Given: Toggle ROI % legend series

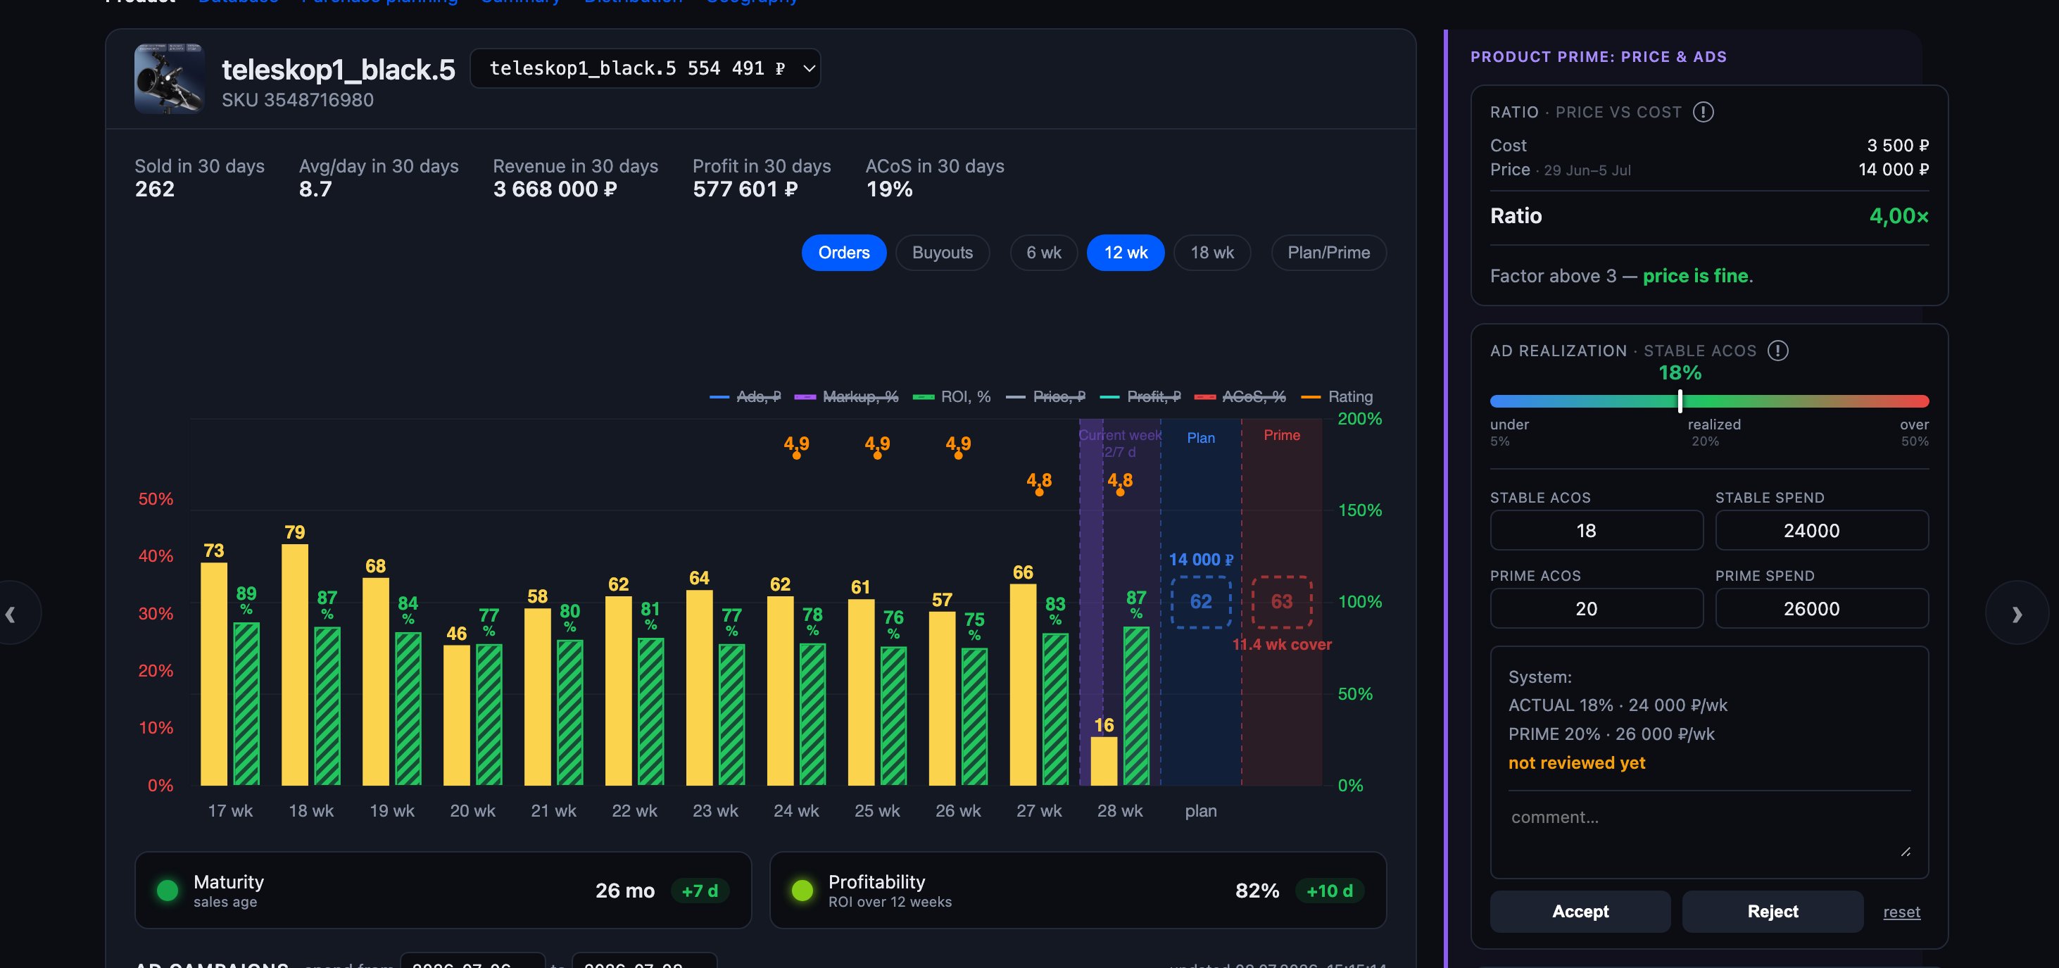Looking at the screenshot, I should click(x=951, y=396).
